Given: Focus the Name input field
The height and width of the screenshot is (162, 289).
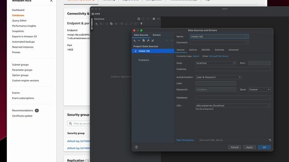Looking at the screenshot, I should (x=219, y=36).
